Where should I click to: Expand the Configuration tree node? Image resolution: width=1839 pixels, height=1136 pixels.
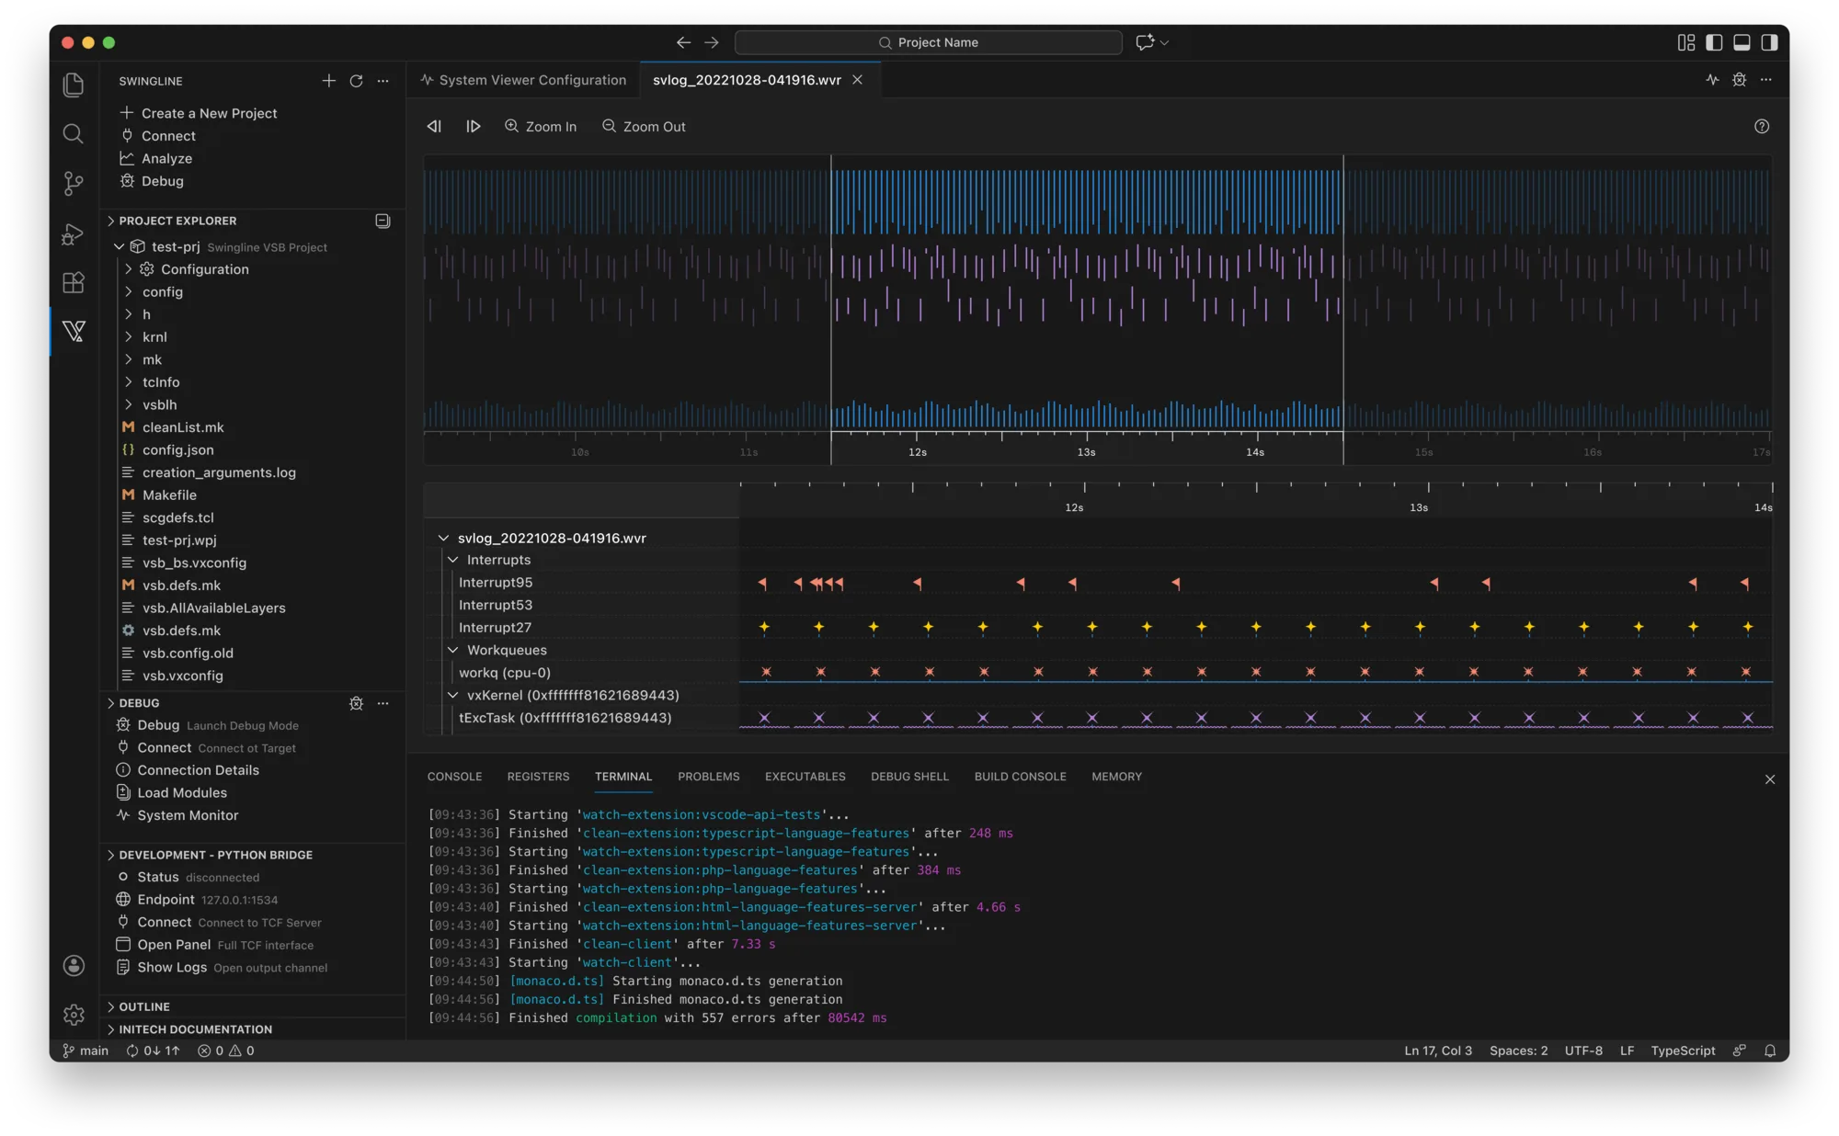click(x=129, y=269)
